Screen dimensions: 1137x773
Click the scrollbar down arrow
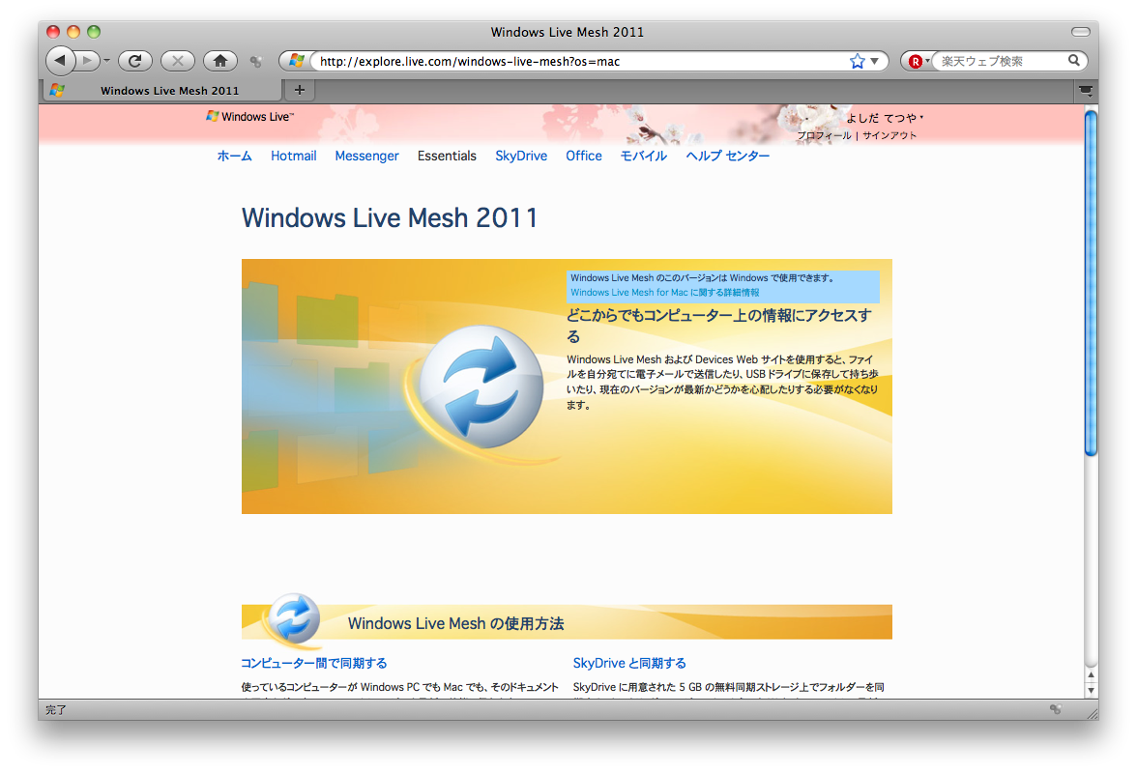coord(1091,691)
